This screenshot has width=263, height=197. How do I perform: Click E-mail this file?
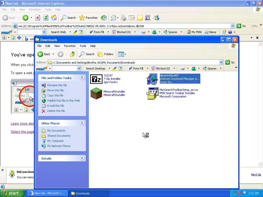[x=55, y=106]
